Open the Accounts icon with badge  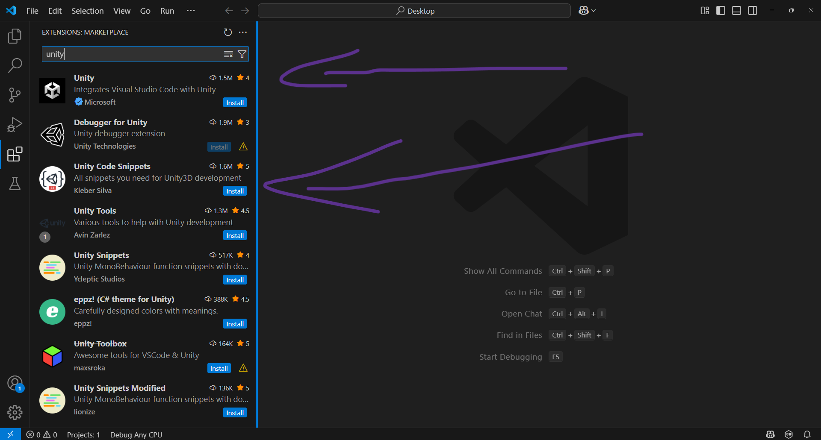(15, 383)
